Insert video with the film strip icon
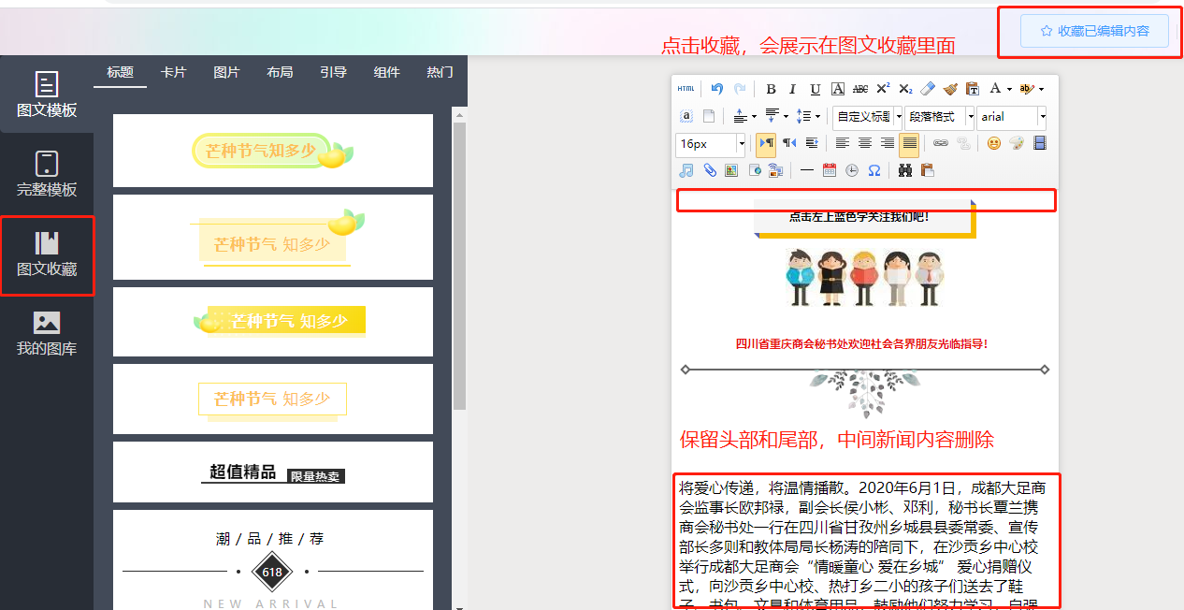Viewport: 1184px width, 610px height. (x=1039, y=143)
